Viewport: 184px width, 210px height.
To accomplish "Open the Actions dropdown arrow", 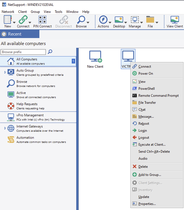I will point(110,22).
